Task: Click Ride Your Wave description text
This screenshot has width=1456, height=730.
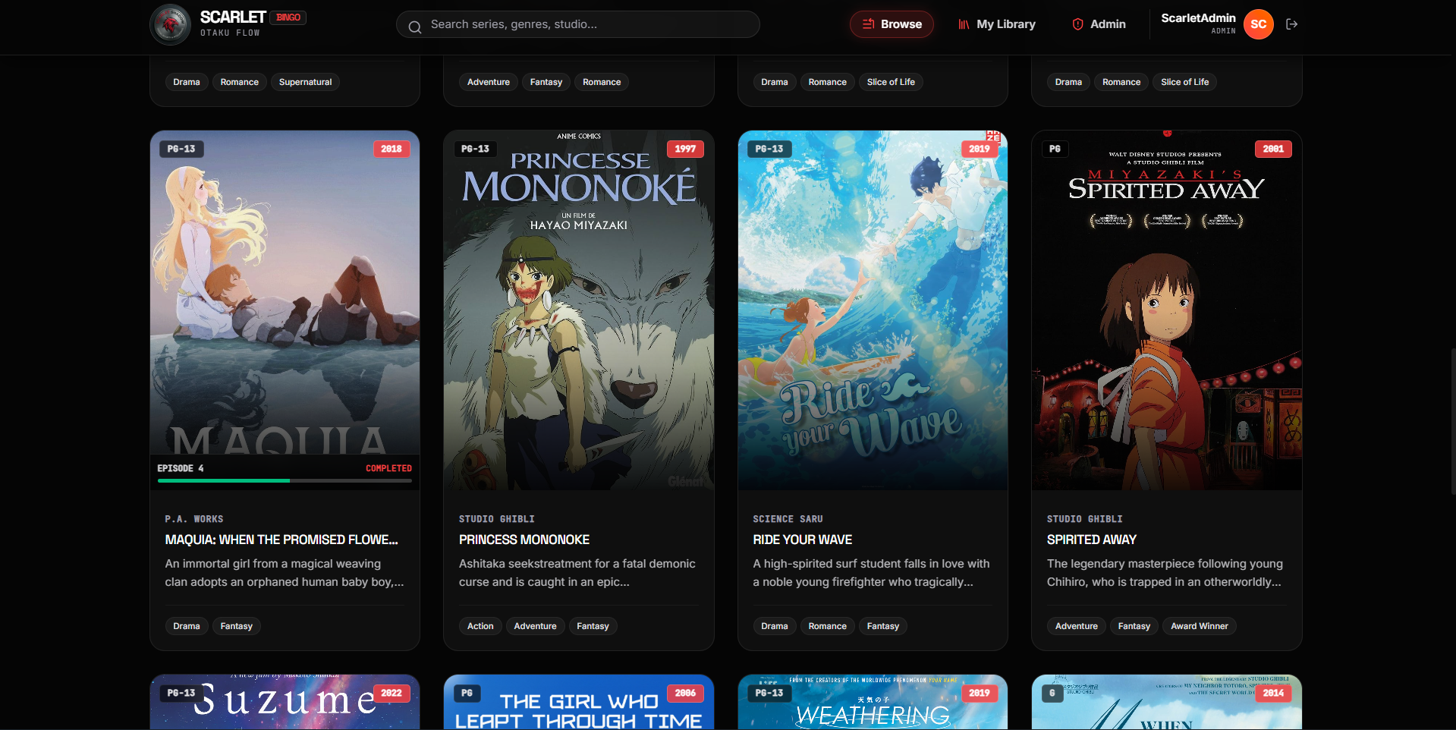Action: click(x=871, y=573)
